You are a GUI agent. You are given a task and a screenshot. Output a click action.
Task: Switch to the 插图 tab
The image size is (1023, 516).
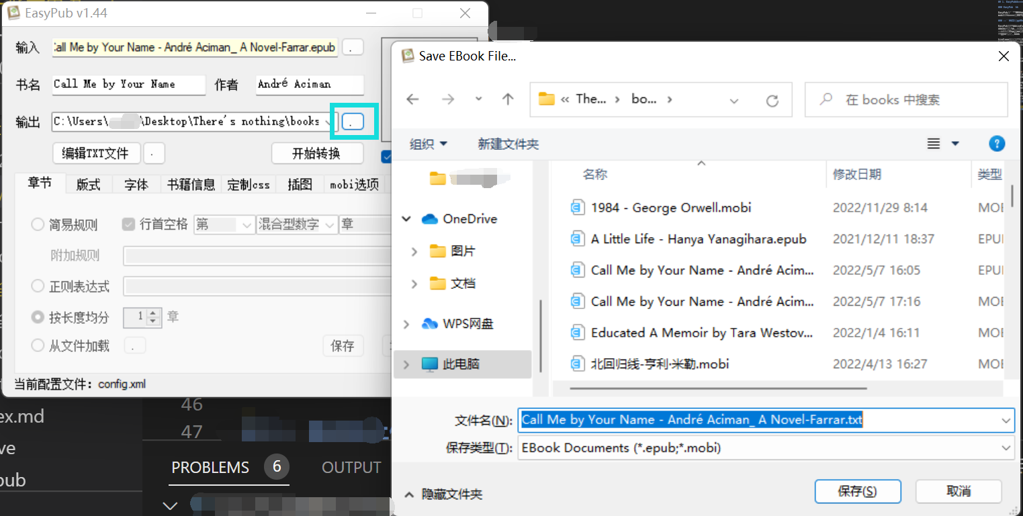click(300, 185)
